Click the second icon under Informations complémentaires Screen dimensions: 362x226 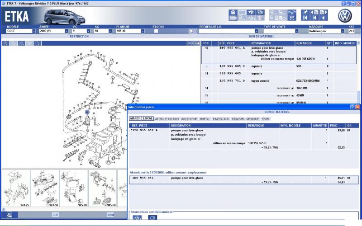pos(152,218)
